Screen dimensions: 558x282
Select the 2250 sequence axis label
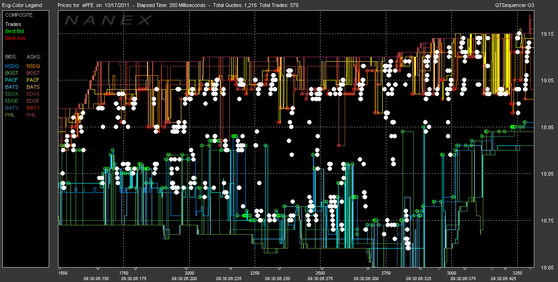pos(255,273)
